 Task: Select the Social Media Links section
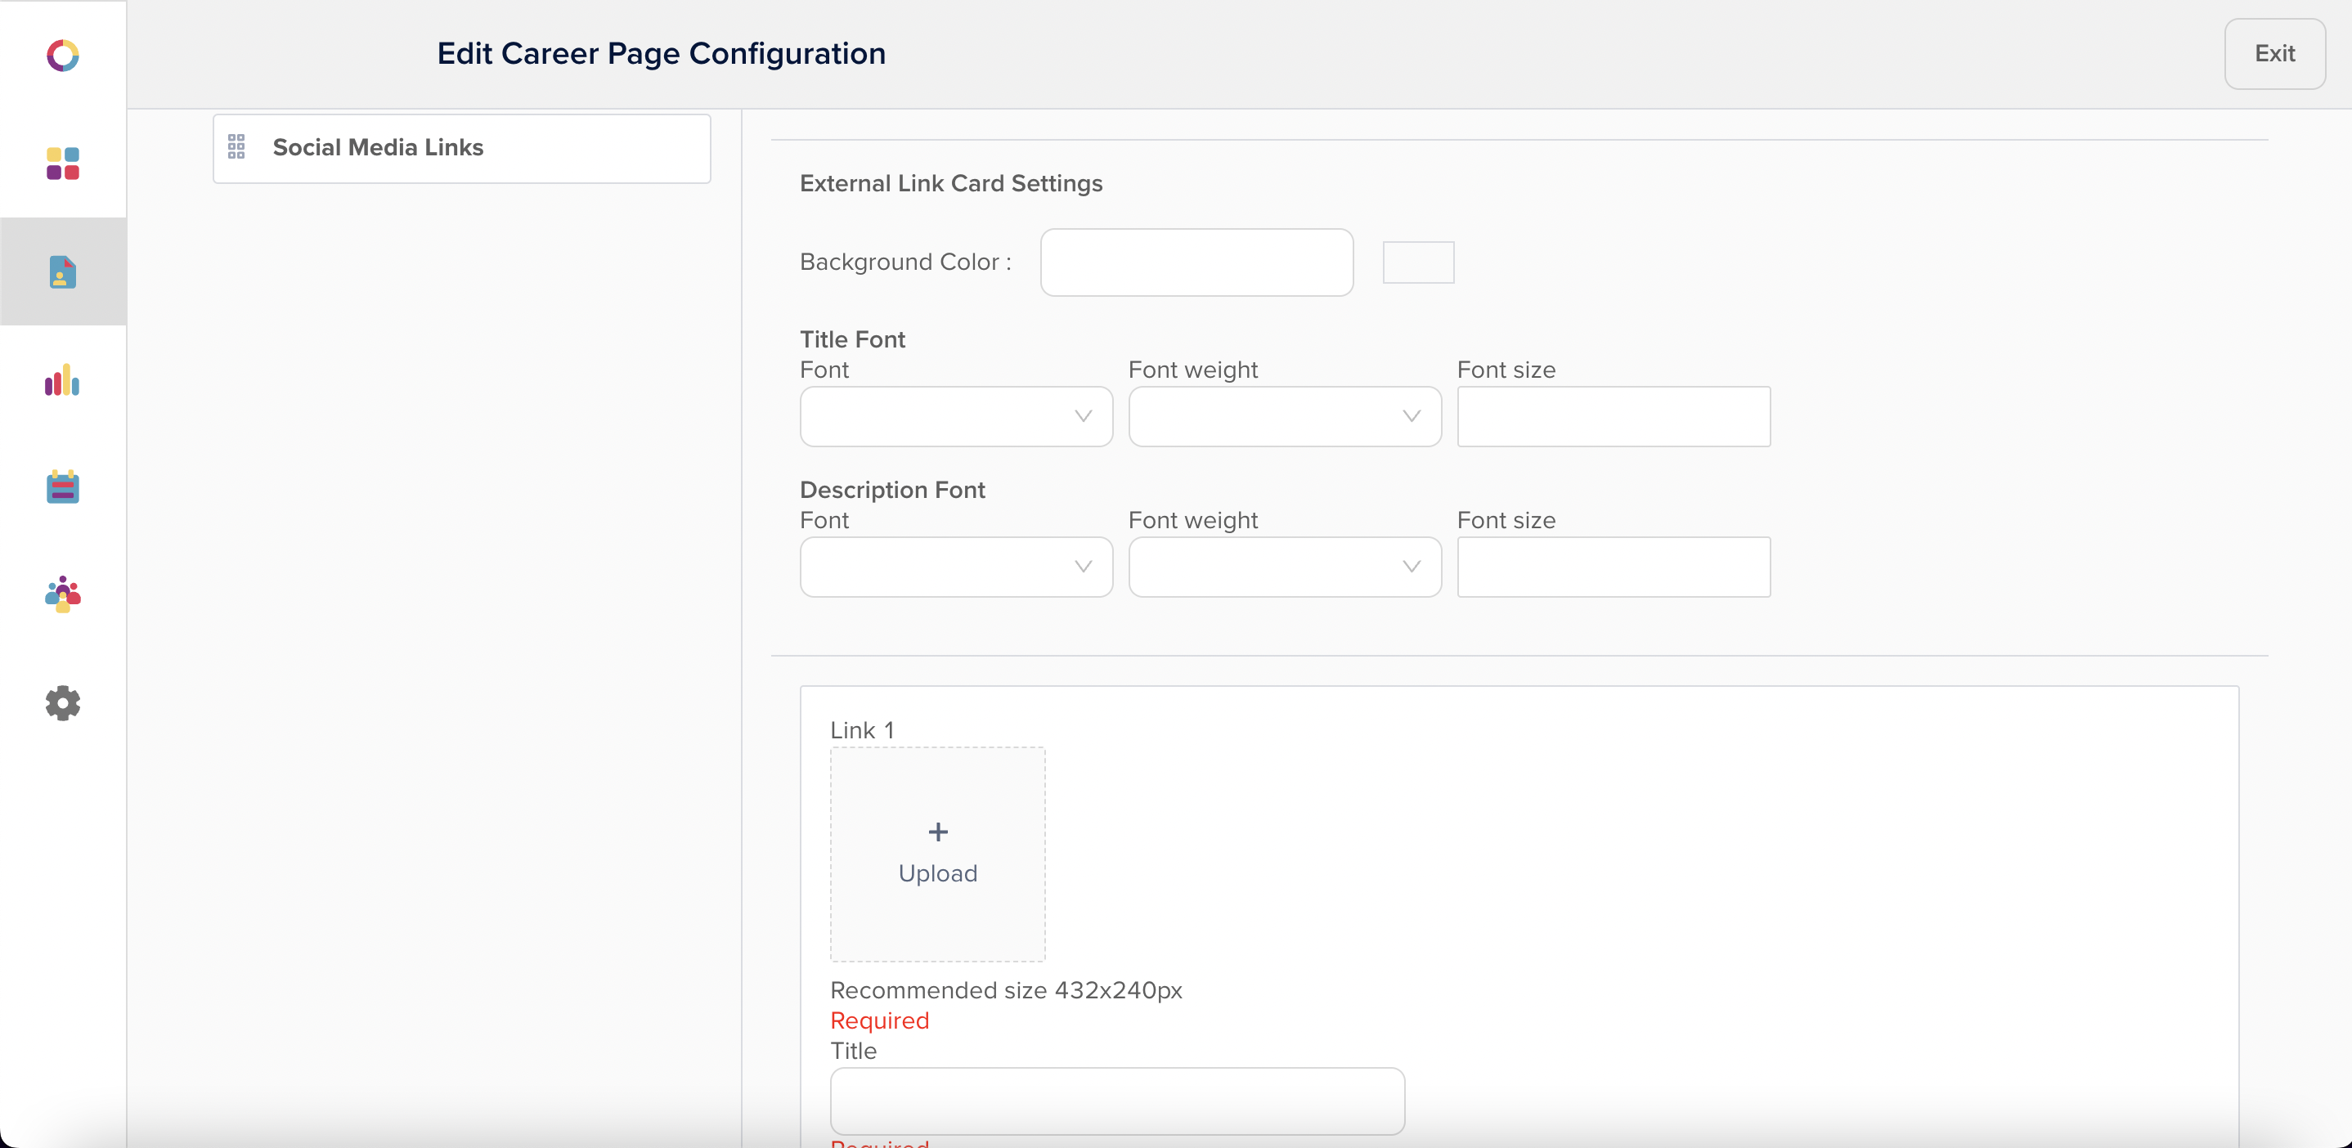462,148
